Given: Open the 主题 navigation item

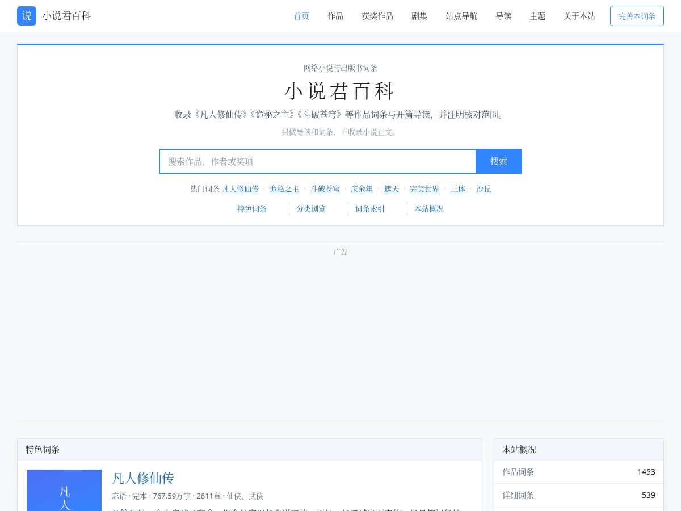Looking at the screenshot, I should pyautogui.click(x=537, y=16).
